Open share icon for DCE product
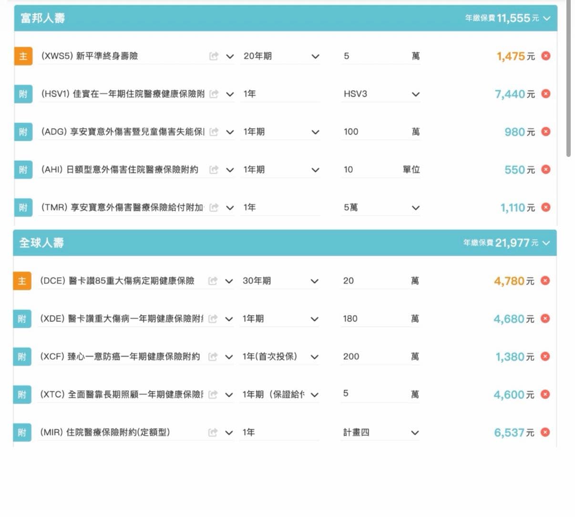Viewport: 575px width, 517px height. point(213,281)
